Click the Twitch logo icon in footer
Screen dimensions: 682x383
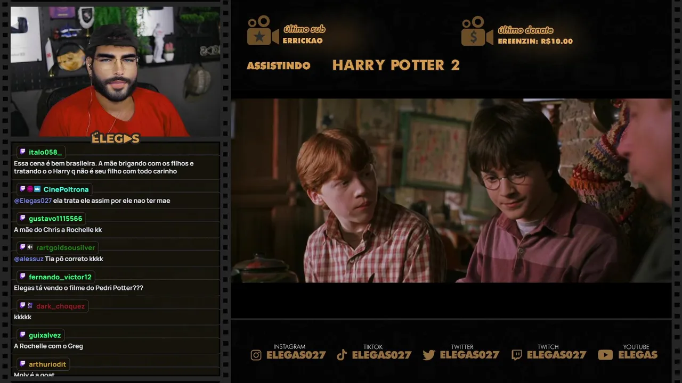(x=517, y=355)
